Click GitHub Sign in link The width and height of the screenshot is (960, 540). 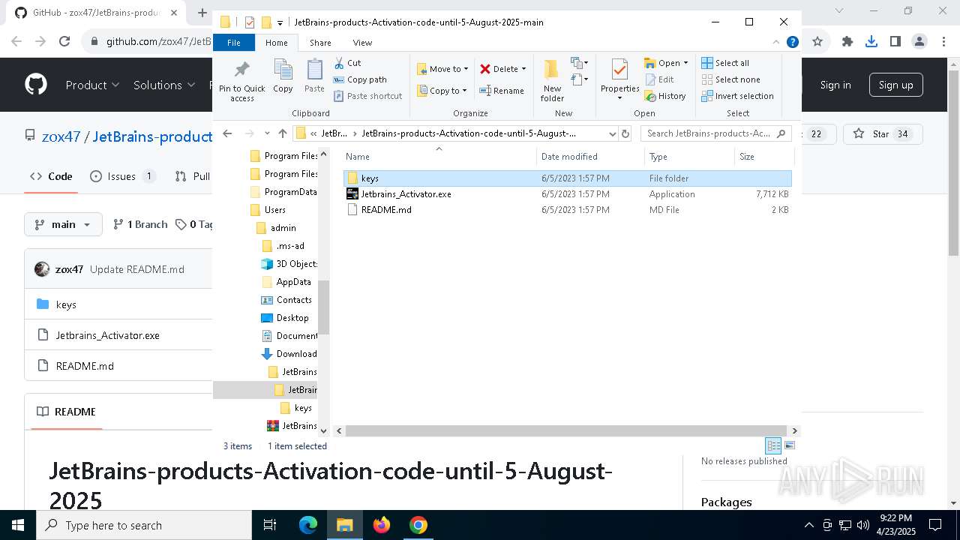(835, 85)
